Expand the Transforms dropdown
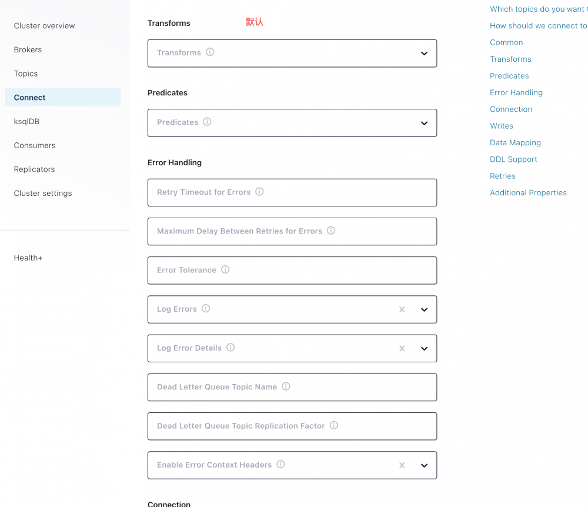This screenshot has height=507, width=588. [x=424, y=54]
